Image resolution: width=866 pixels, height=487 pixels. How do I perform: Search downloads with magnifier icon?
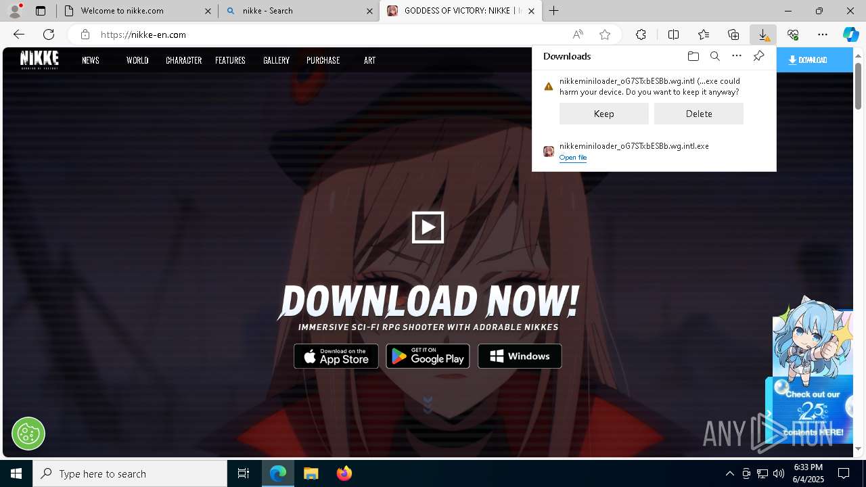pyautogui.click(x=714, y=56)
